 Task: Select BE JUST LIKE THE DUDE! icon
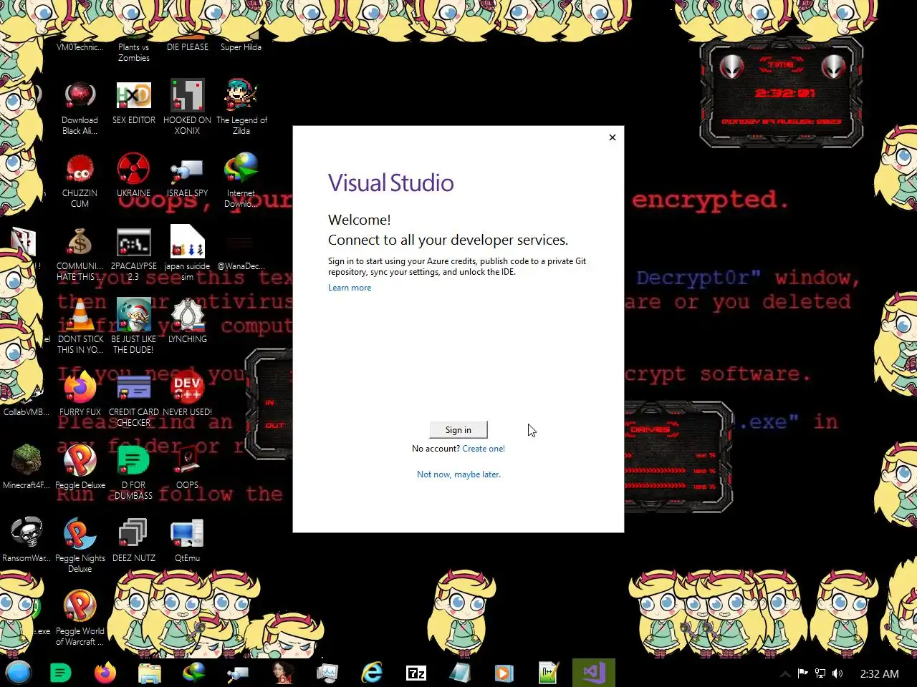134,326
